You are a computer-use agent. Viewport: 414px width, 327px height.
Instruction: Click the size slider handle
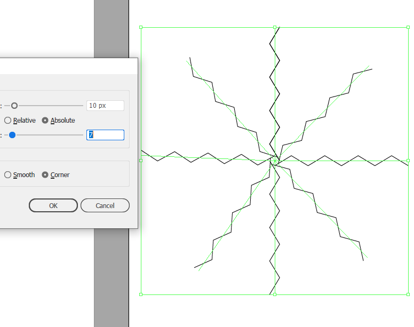point(14,106)
